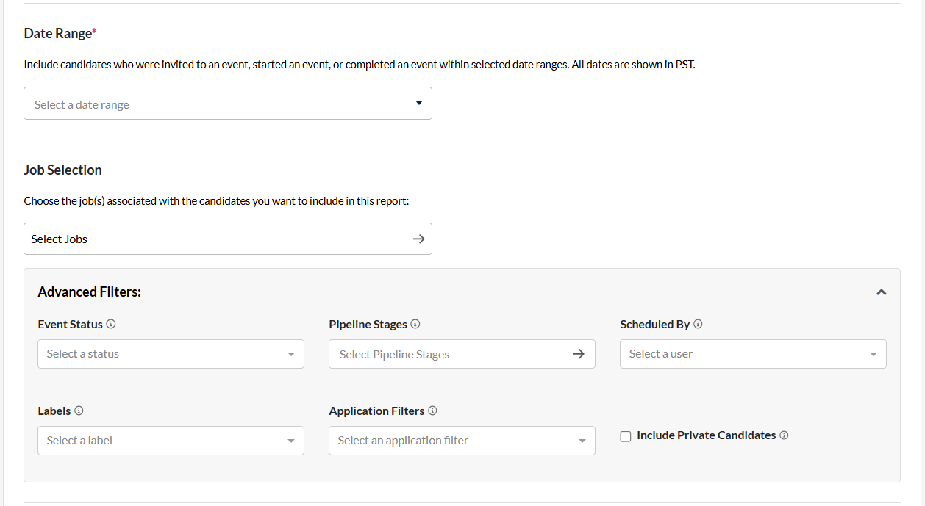Click the Include Private Candidates label text
Screen dimensions: 925x506
pos(706,435)
